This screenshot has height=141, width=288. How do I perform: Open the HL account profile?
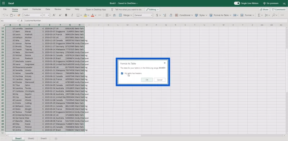(x=284, y=3)
